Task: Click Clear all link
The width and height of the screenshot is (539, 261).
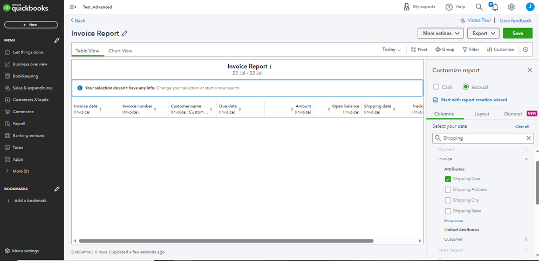Action: click(x=522, y=127)
